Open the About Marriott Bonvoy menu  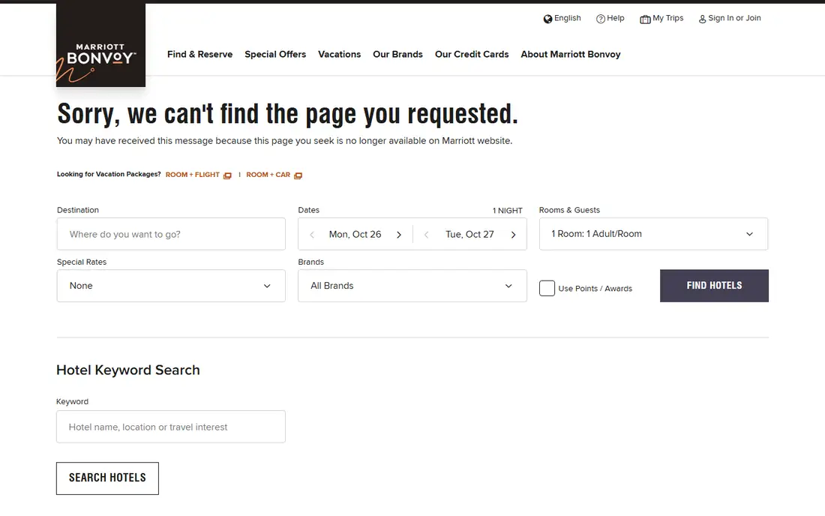571,54
